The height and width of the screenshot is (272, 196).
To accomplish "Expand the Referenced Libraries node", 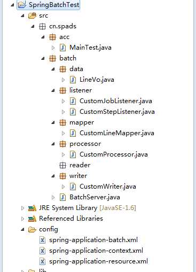I will (22, 219).
